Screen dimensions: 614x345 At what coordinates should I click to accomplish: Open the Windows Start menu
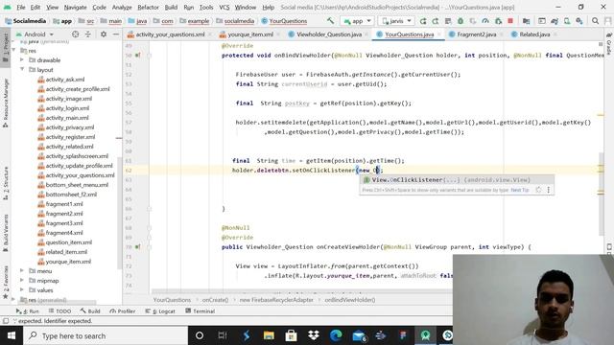pos(12,335)
